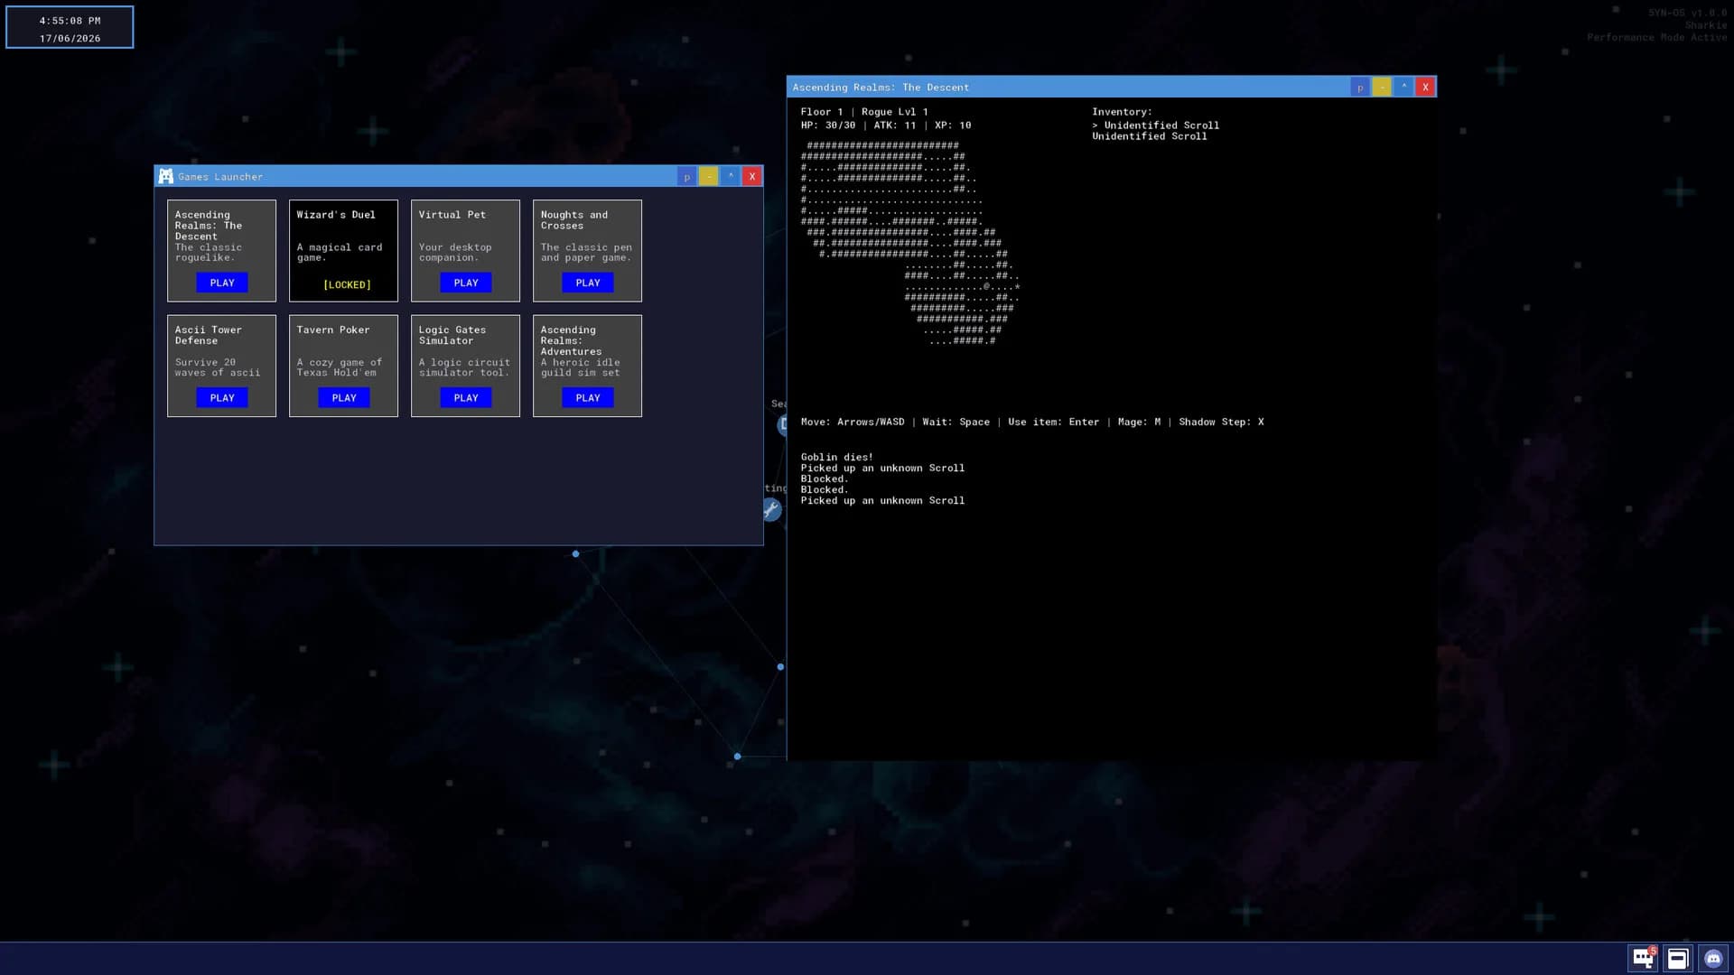Play Virtual Pet
The height and width of the screenshot is (975, 1734).
[466, 283]
